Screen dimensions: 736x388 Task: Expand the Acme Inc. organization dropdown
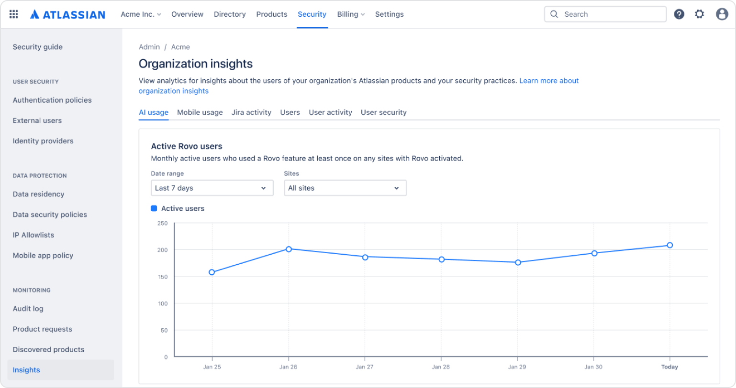(x=141, y=14)
